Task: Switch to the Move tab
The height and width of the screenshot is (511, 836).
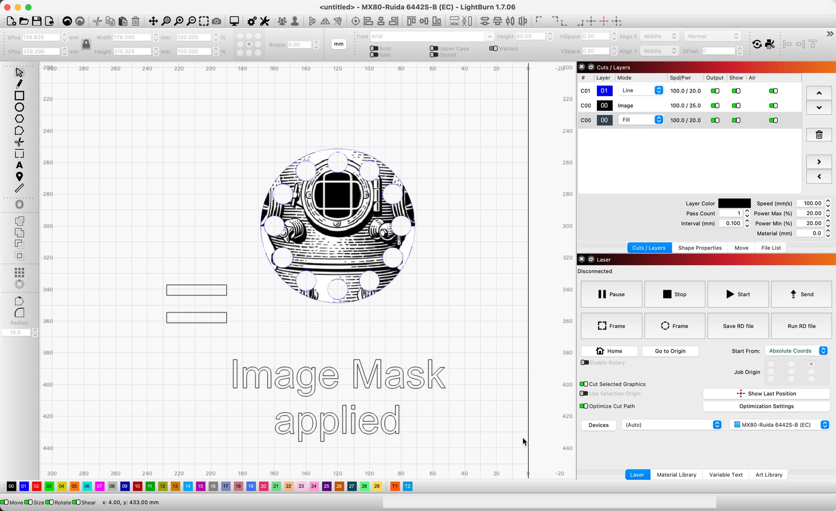Action: [x=741, y=248]
